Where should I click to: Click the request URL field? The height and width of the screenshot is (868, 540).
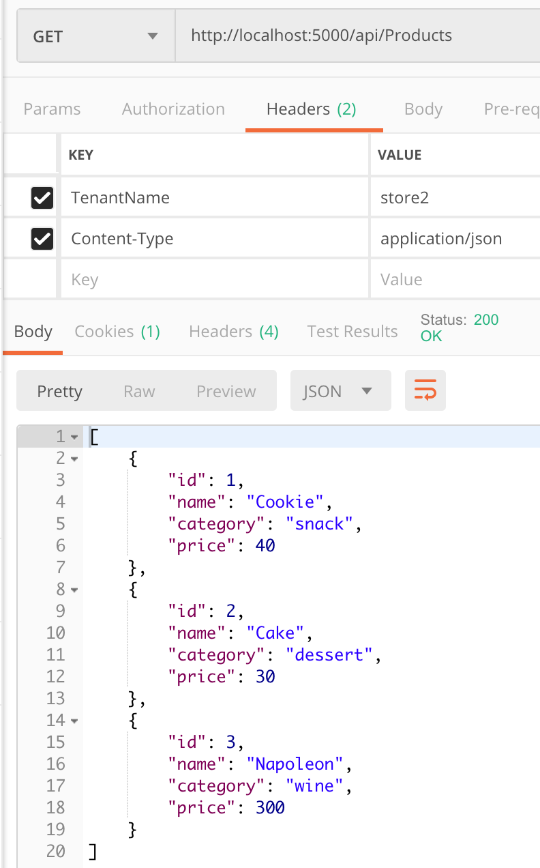coord(355,35)
